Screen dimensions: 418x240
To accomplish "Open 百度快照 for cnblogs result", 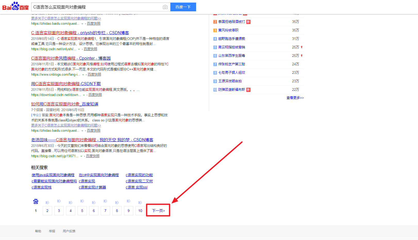I will click(x=94, y=74).
